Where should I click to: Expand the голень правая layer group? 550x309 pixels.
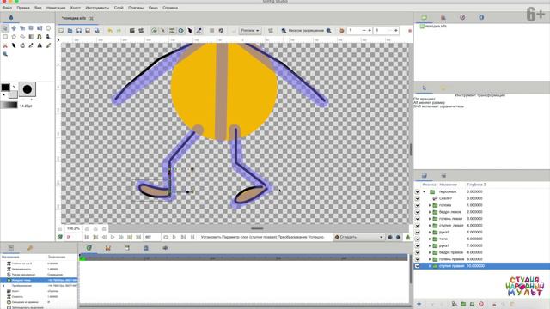(430, 259)
